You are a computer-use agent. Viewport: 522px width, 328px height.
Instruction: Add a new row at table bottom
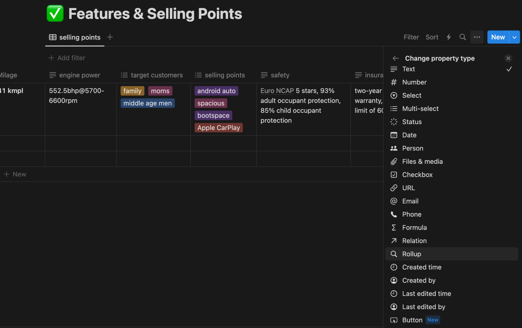click(x=15, y=174)
